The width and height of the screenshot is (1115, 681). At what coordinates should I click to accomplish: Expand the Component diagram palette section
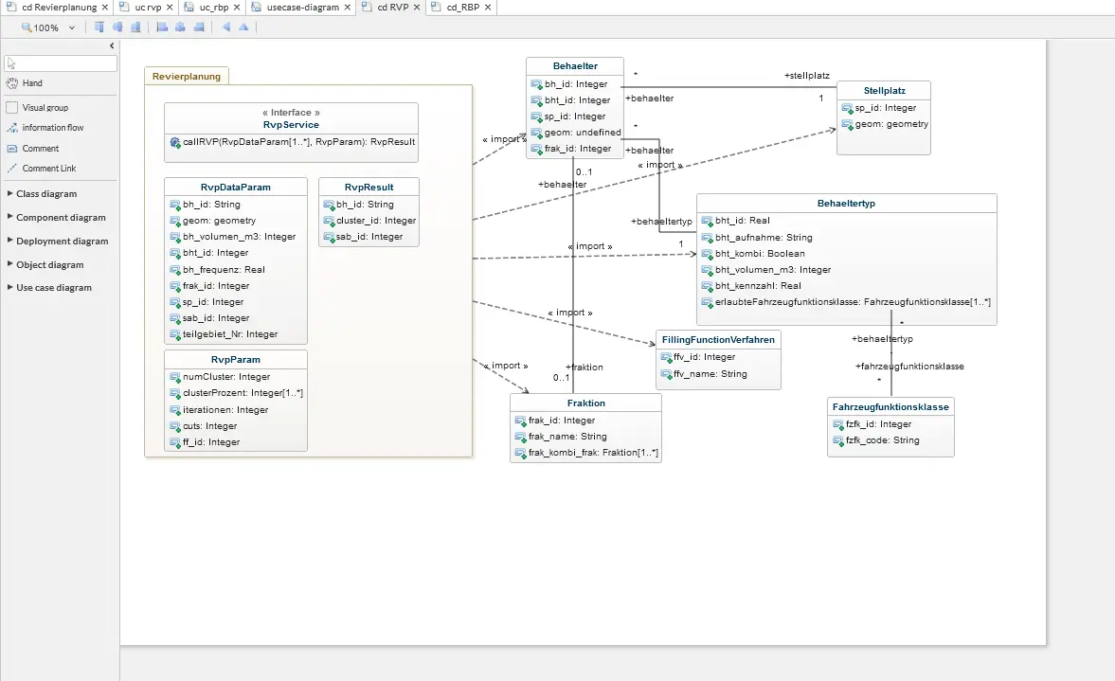[61, 218]
